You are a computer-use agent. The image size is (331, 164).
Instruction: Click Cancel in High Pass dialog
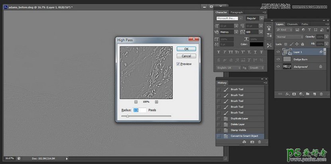point(186,56)
